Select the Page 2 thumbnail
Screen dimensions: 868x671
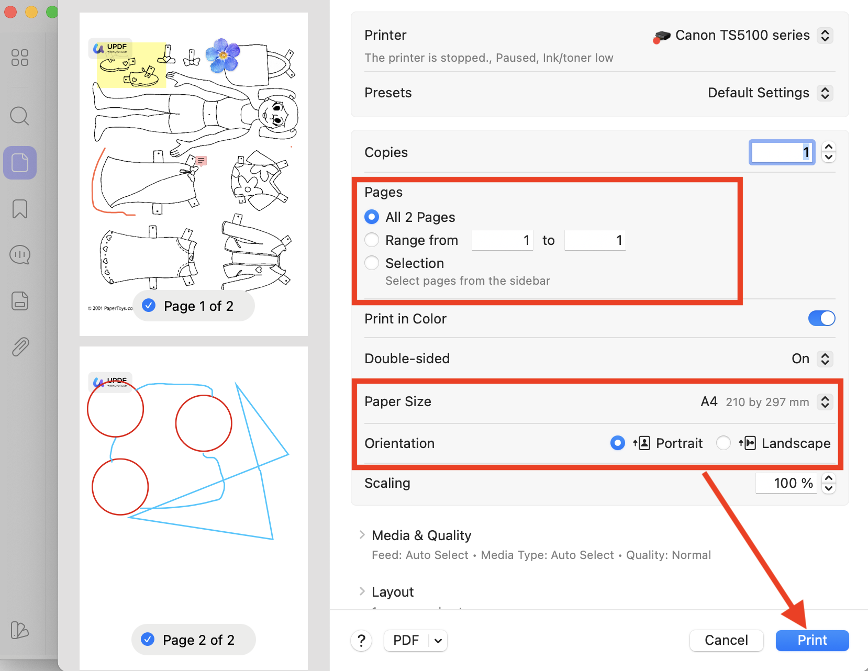[x=193, y=502]
